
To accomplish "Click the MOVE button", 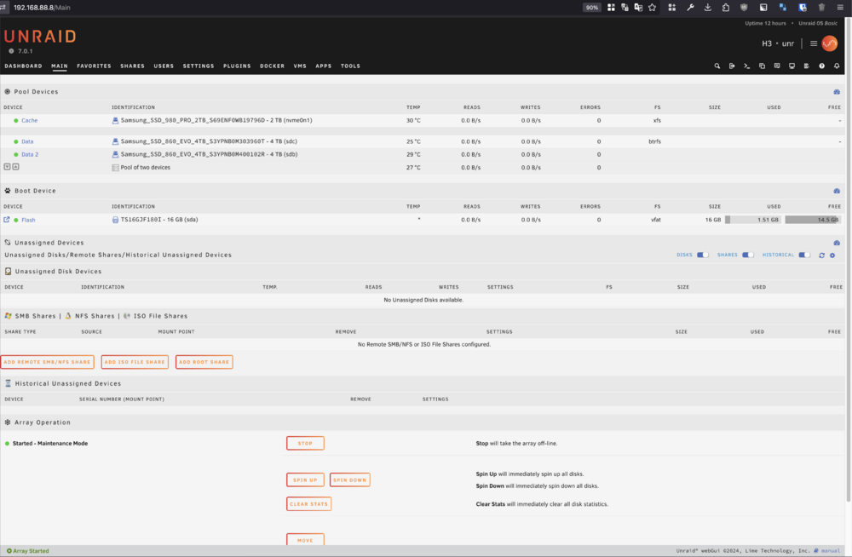I will (305, 540).
